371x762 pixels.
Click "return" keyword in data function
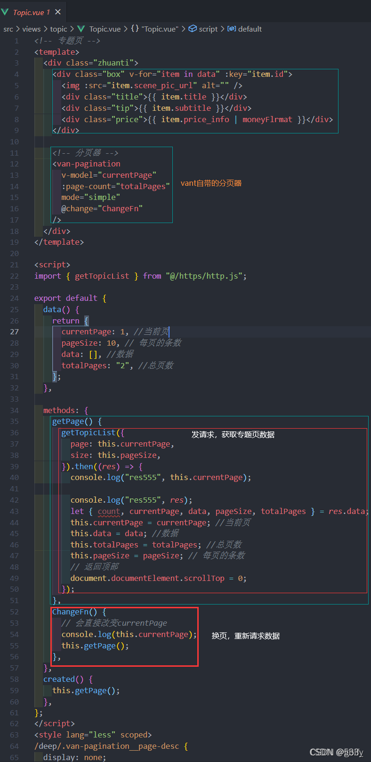tap(65, 321)
